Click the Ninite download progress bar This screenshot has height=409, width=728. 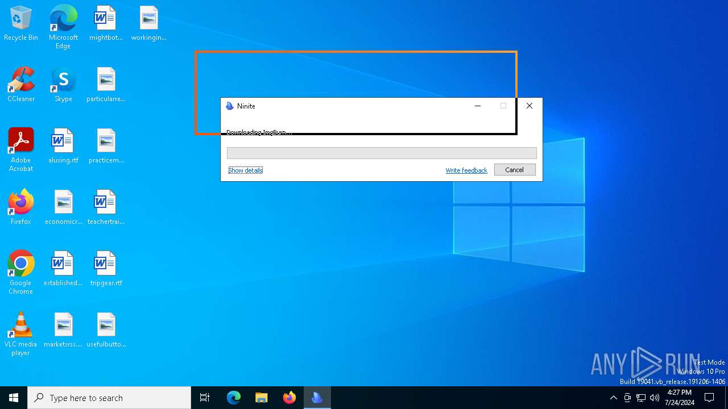pyautogui.click(x=382, y=153)
